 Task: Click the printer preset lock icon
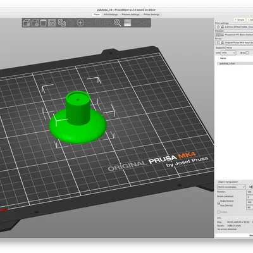pos(222,42)
